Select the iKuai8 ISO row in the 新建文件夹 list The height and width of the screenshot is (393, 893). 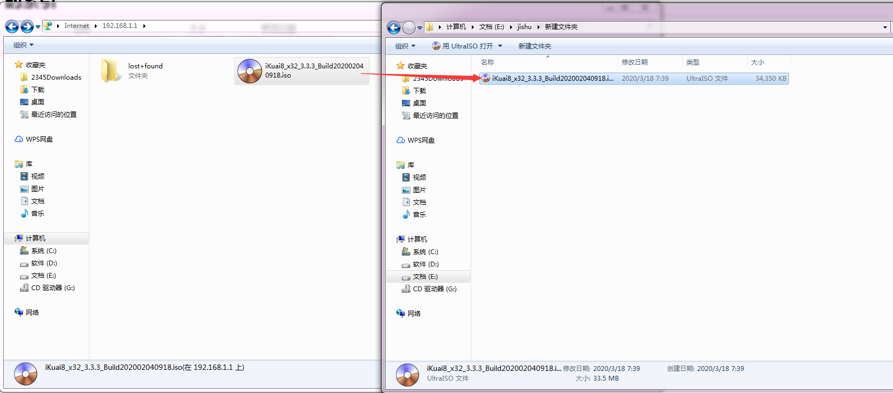point(634,78)
